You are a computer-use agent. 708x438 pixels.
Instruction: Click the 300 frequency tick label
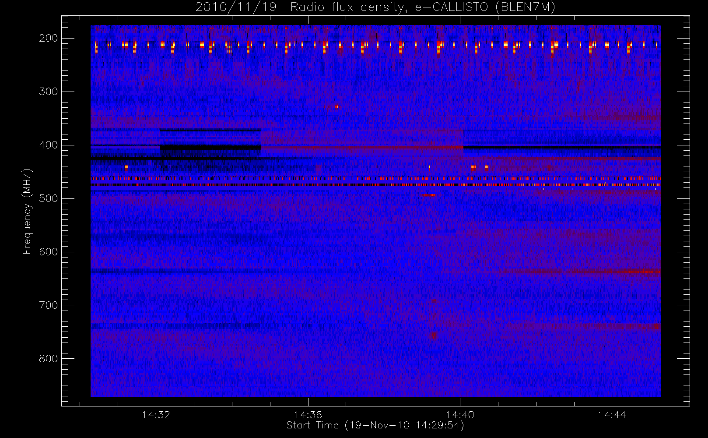tap(49, 92)
